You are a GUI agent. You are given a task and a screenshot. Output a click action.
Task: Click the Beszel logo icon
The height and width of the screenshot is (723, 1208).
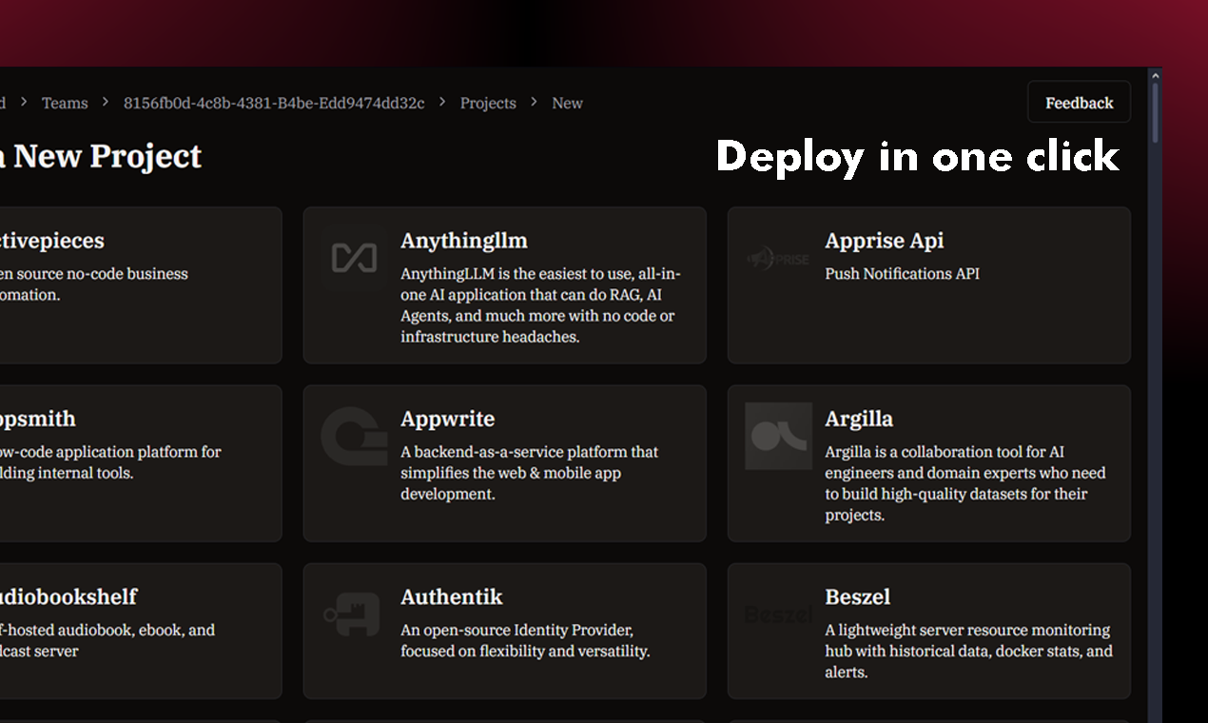point(778,615)
